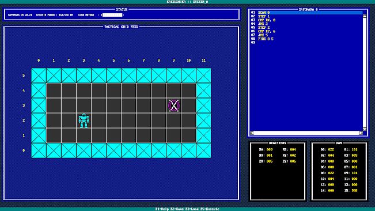Click the bottom-right cyan wall corner tile

203,150
